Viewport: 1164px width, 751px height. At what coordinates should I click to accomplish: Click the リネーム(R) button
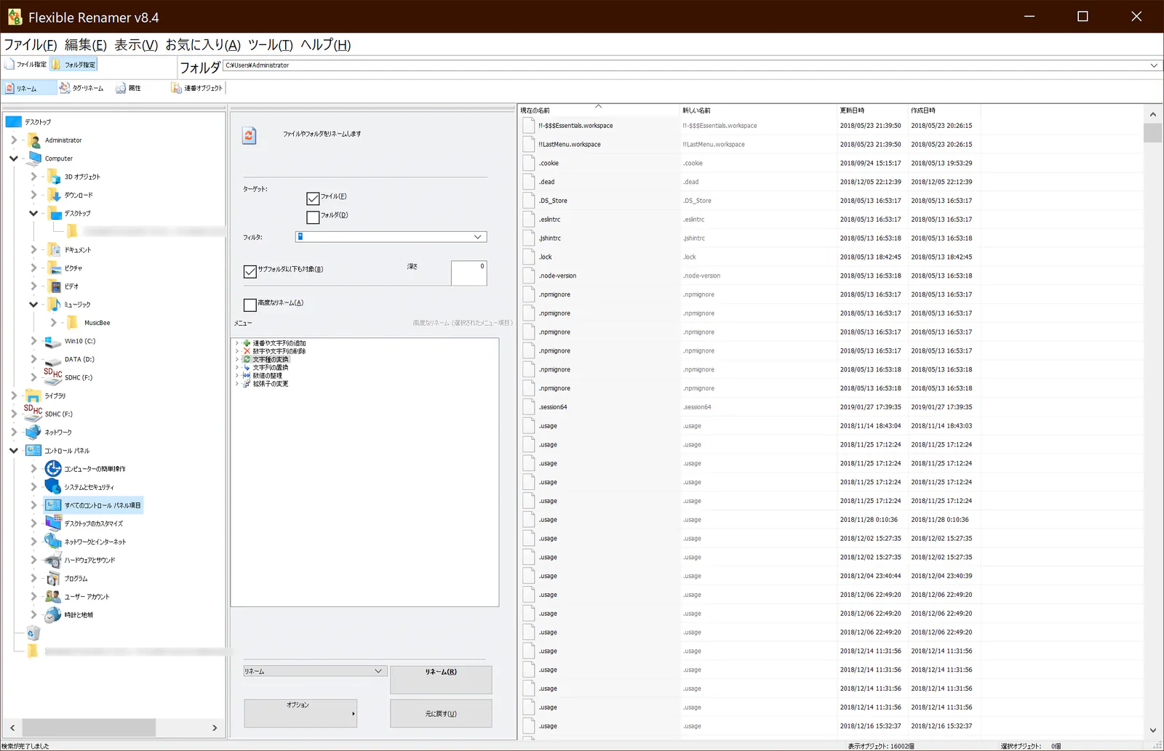[441, 680]
